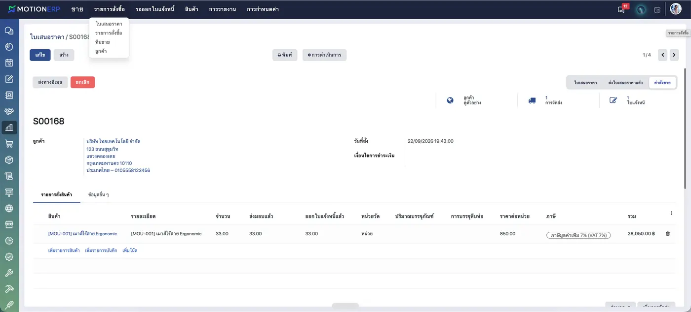Open column options kebab menu in table

click(x=671, y=213)
